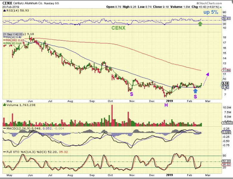Viewport: 233px width, 179px height.
Task: Click the 9.18 last price tag on right axis
Action: pyautogui.click(x=226, y=83)
